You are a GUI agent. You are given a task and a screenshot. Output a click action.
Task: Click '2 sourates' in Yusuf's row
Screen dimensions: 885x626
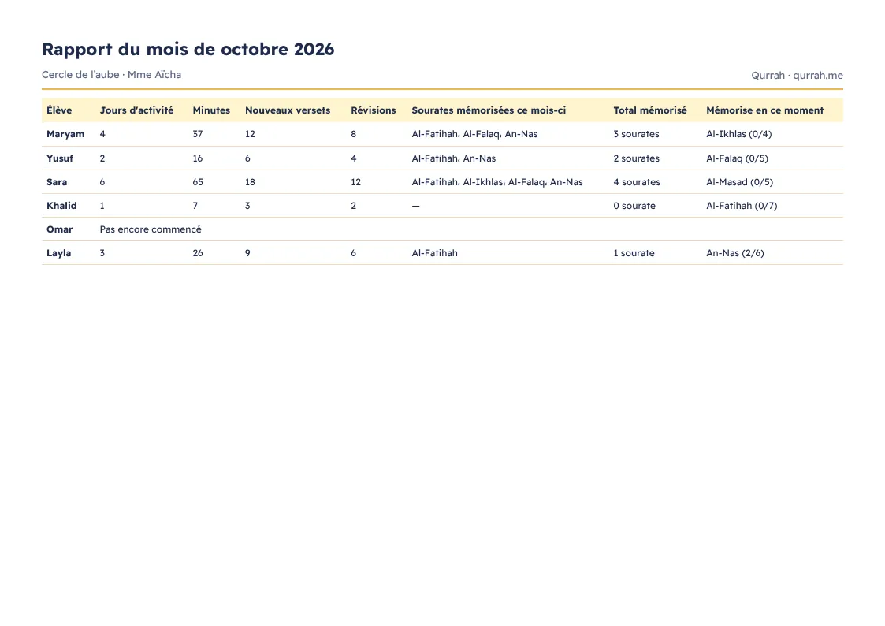(636, 158)
